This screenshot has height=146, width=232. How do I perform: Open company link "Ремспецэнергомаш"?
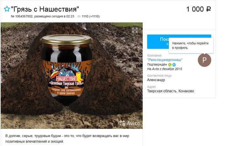click(x=165, y=60)
